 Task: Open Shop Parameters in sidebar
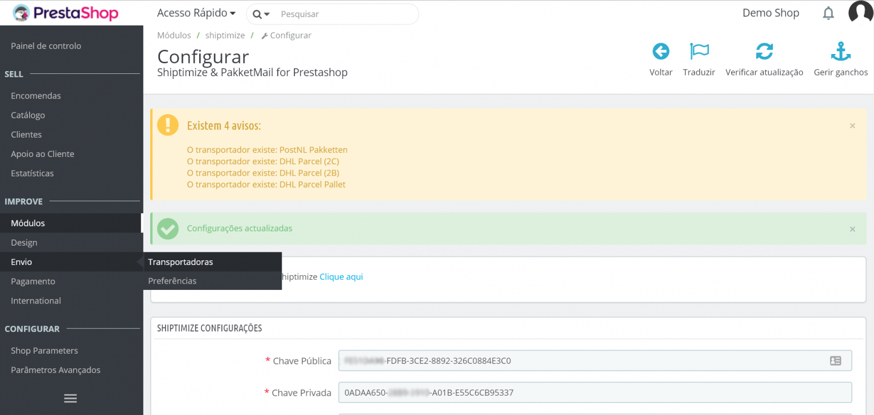pyautogui.click(x=44, y=351)
